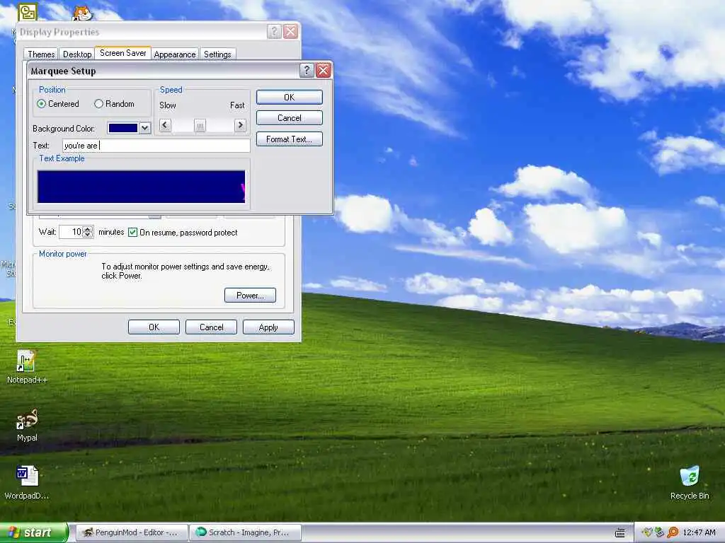Increase Wait minutes with up arrow
This screenshot has height=543, width=725.
[87, 228]
